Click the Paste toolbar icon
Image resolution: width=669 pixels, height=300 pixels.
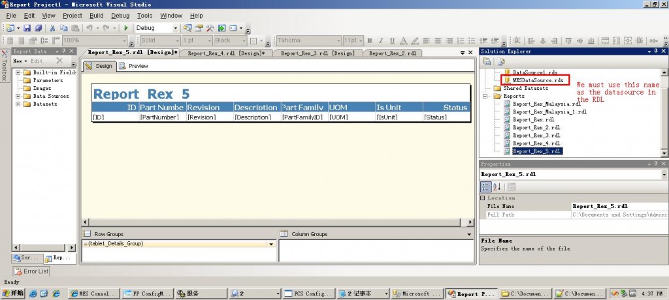point(75,28)
